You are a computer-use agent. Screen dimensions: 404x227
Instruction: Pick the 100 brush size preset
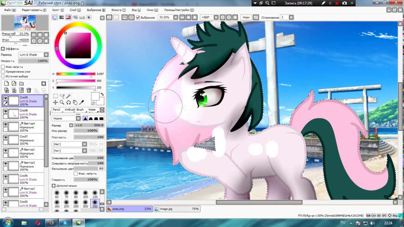click(x=85, y=194)
